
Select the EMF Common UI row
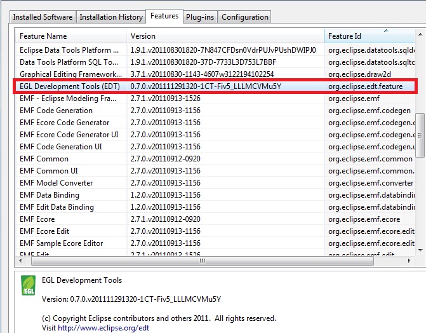[x=215, y=171]
